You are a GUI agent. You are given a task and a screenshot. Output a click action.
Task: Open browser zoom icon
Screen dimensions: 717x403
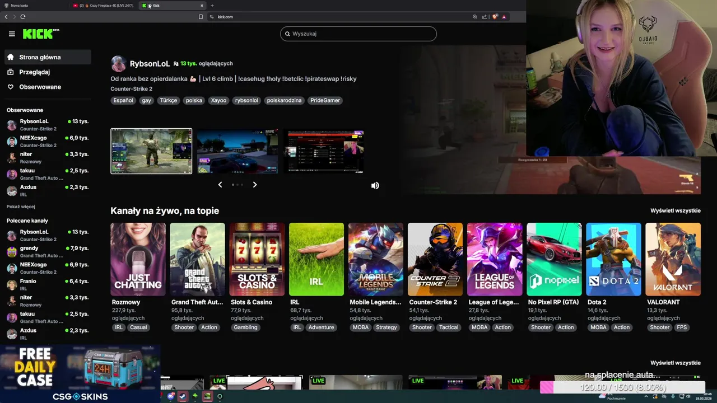475,17
